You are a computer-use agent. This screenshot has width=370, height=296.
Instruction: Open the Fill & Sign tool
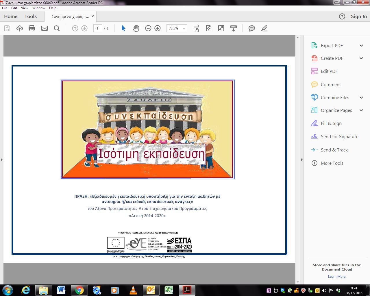[x=331, y=123]
